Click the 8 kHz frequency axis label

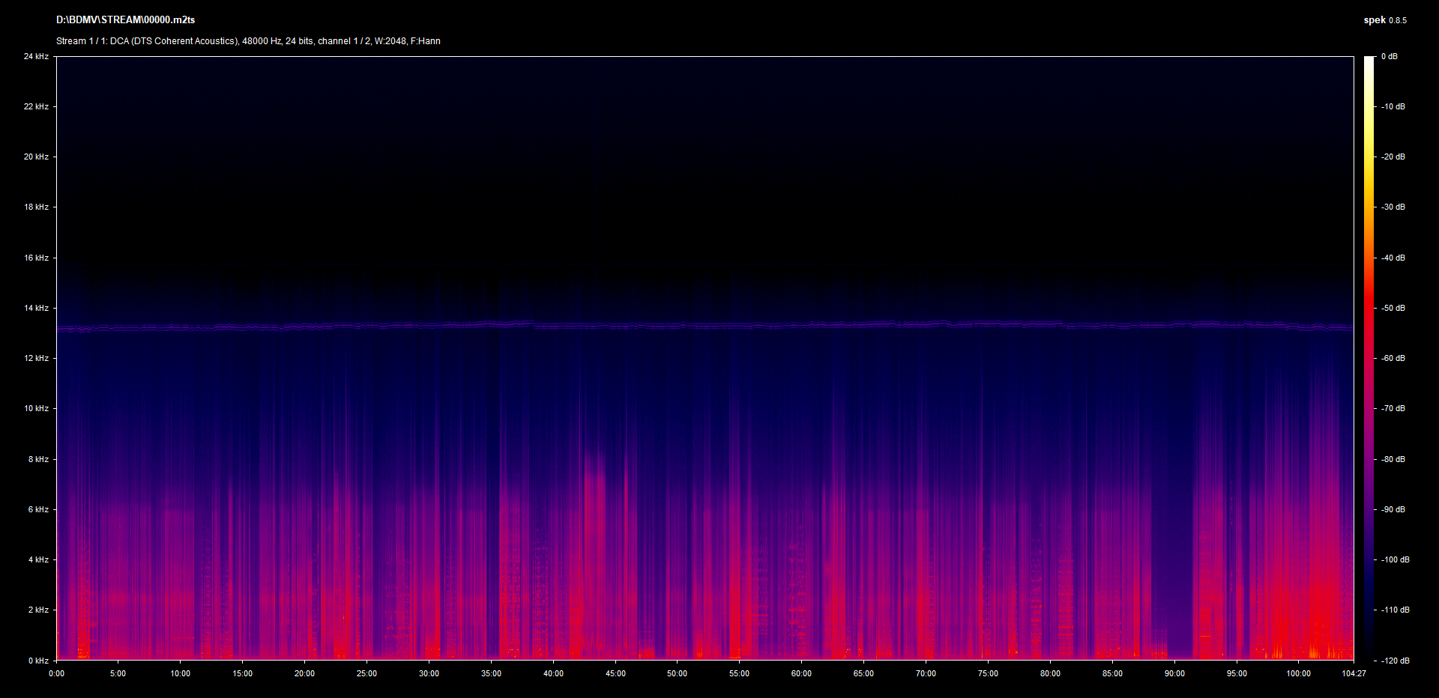click(38, 459)
